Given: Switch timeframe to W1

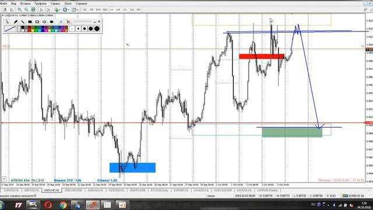Looking at the screenshot, I should pyautogui.click(x=132, y=9).
